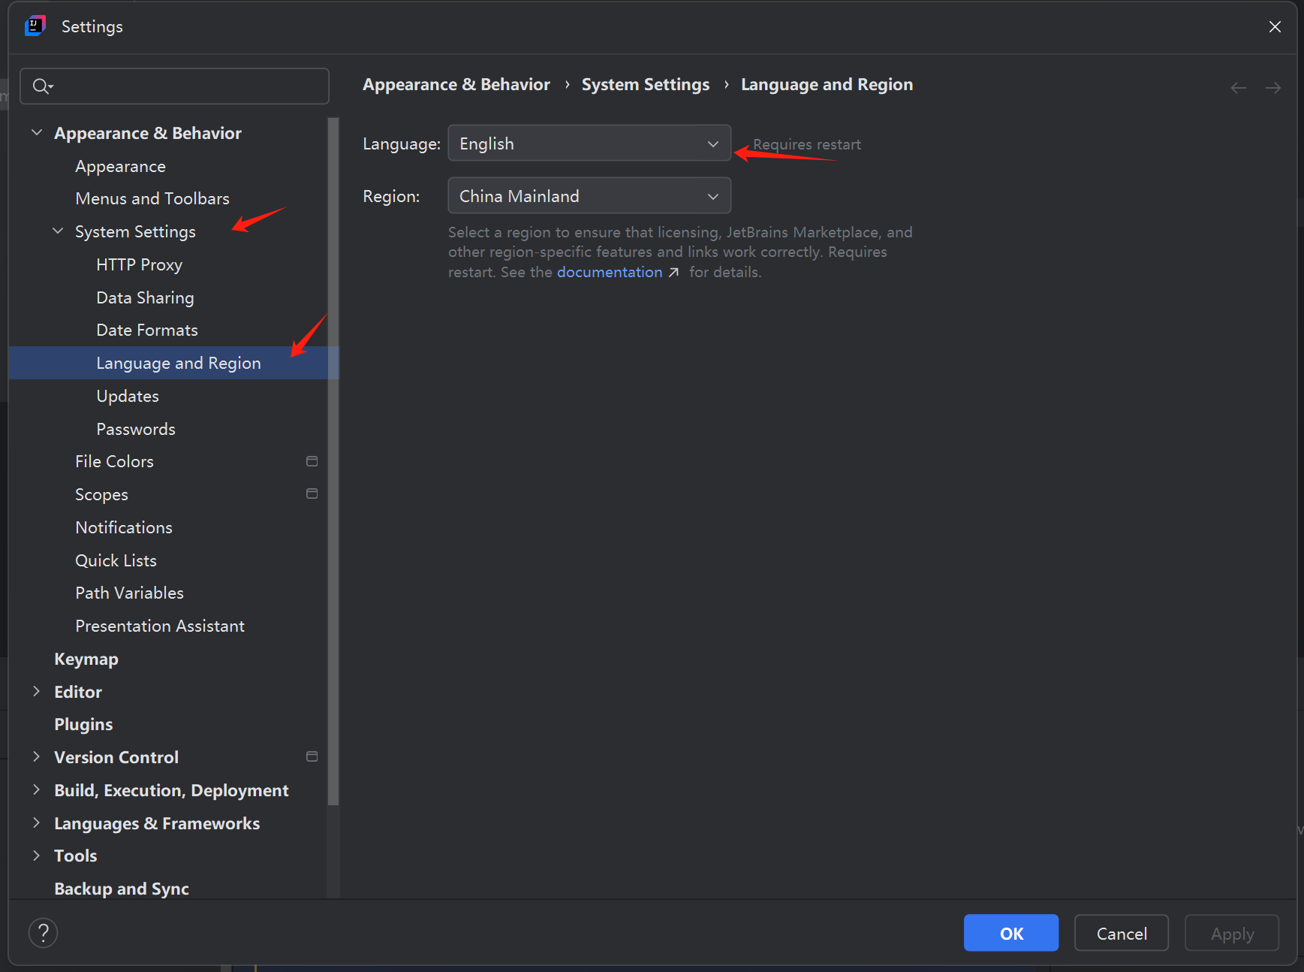The width and height of the screenshot is (1304, 972).
Task: Click the forward navigation arrow
Action: click(x=1272, y=88)
